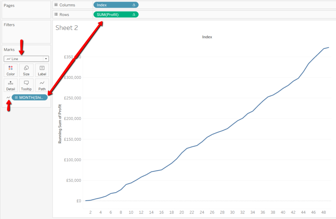Click the Pages shelf

click(26, 10)
